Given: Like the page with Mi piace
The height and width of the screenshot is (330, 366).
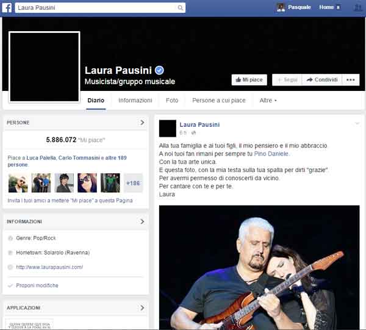Looking at the screenshot, I should tap(249, 80).
